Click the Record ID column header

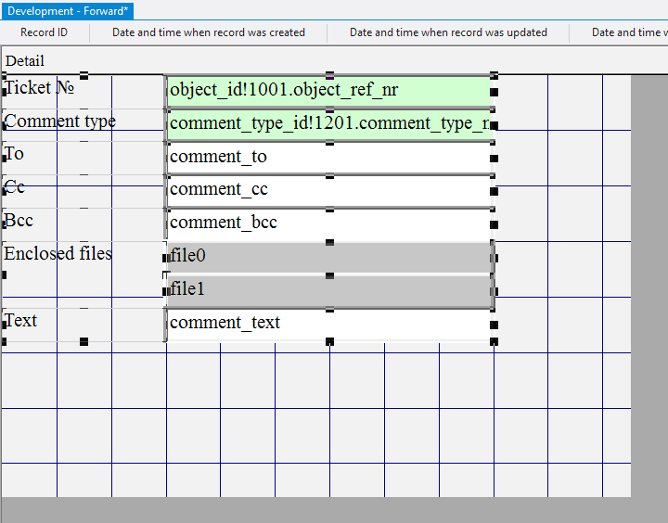pyautogui.click(x=44, y=32)
